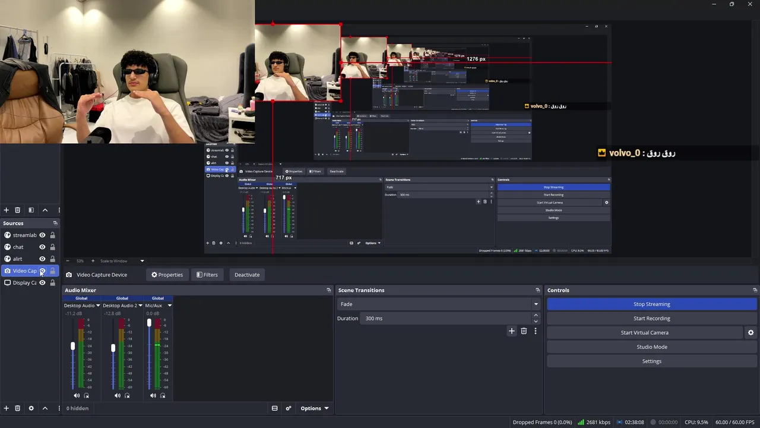Adjust Mic/Aux volume slider
This screenshot has width=760, height=428.
click(149, 323)
